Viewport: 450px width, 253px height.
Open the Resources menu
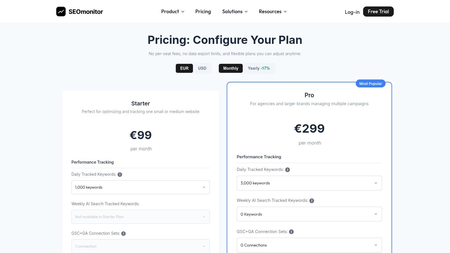coord(273,12)
